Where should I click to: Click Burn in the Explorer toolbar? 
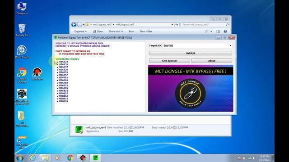coord(131,31)
